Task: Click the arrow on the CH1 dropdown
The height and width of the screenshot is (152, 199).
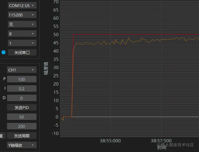Action: point(33,70)
